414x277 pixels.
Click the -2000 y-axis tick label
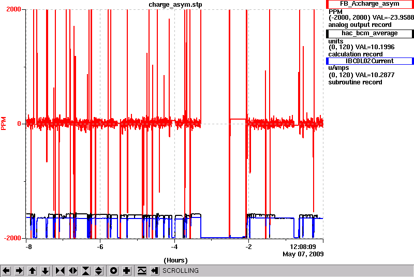pos(12,238)
